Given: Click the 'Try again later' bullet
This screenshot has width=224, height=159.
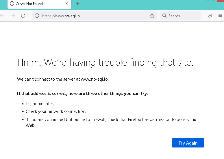Looking at the screenshot, I should (40, 104).
